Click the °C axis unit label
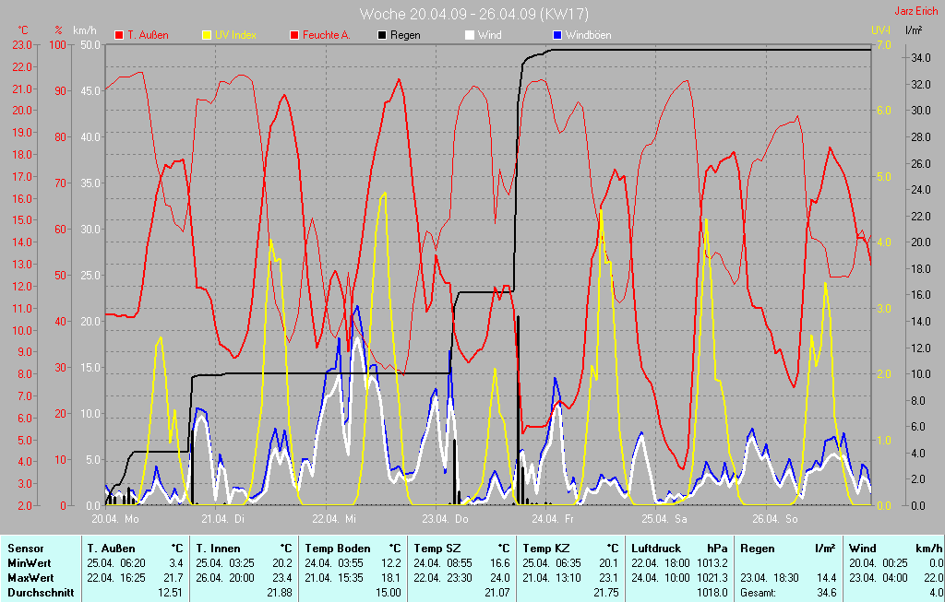The image size is (945, 602). coord(22,30)
